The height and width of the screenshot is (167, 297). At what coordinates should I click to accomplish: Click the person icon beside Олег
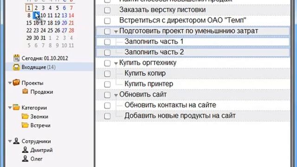coord(25,159)
